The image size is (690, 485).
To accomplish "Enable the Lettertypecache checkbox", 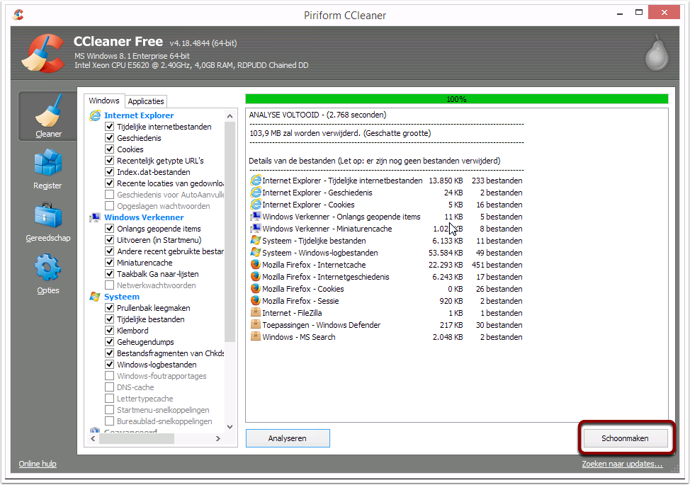I will point(110,399).
